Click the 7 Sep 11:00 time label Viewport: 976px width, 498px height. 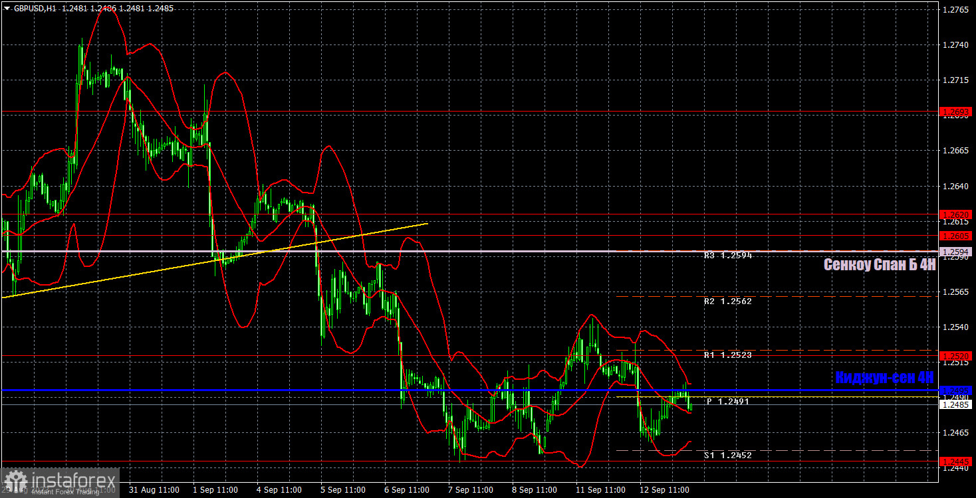pos(470,490)
